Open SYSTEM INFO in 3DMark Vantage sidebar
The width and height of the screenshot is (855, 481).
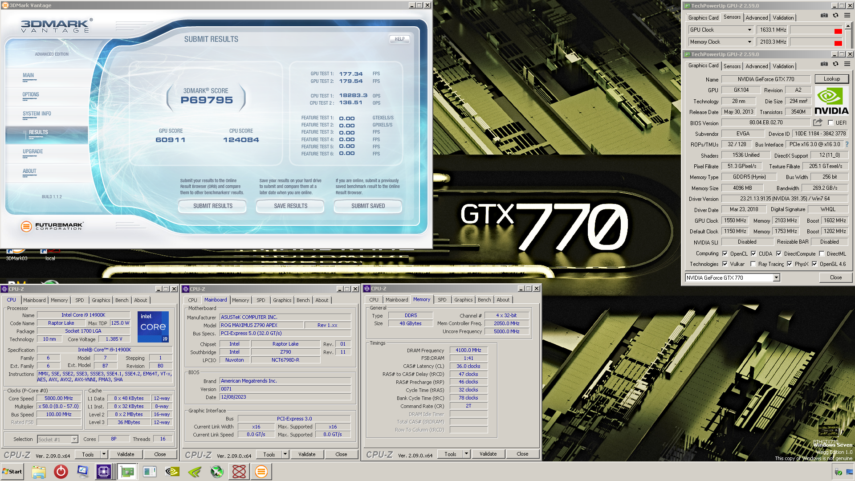tap(37, 114)
